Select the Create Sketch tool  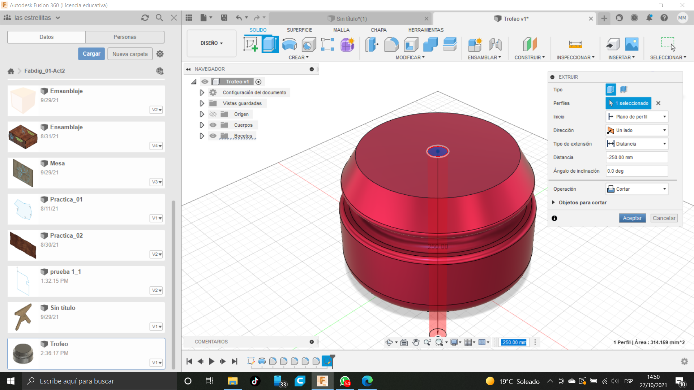point(250,44)
